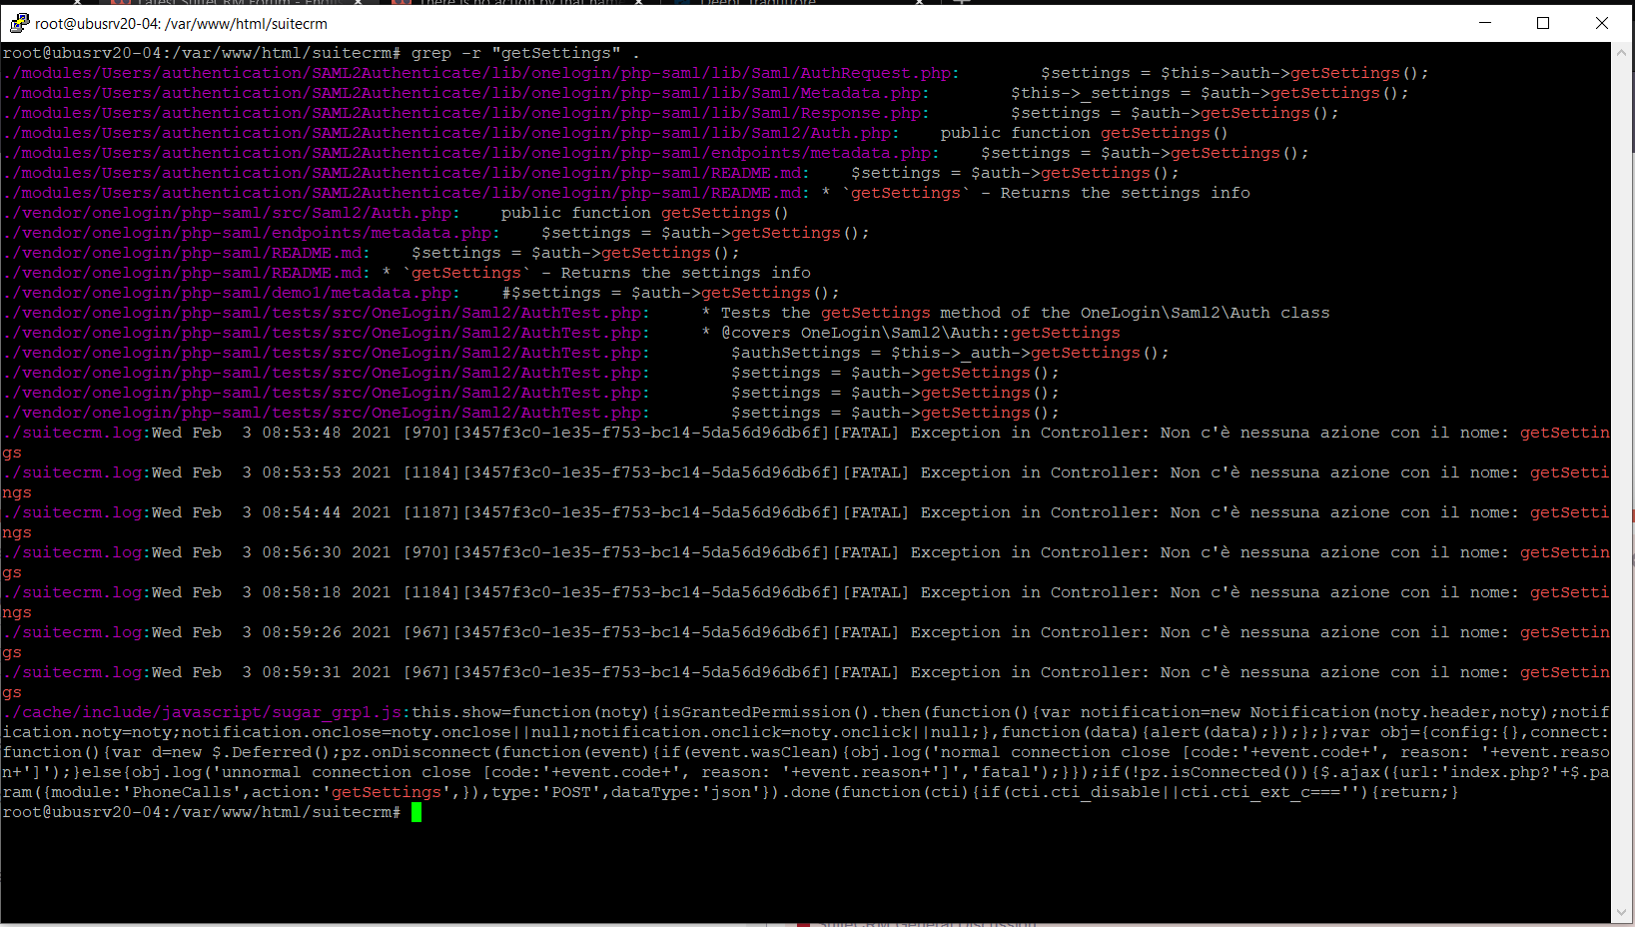
Task: Click the Saml/Metadata.php result path
Action: (x=461, y=93)
